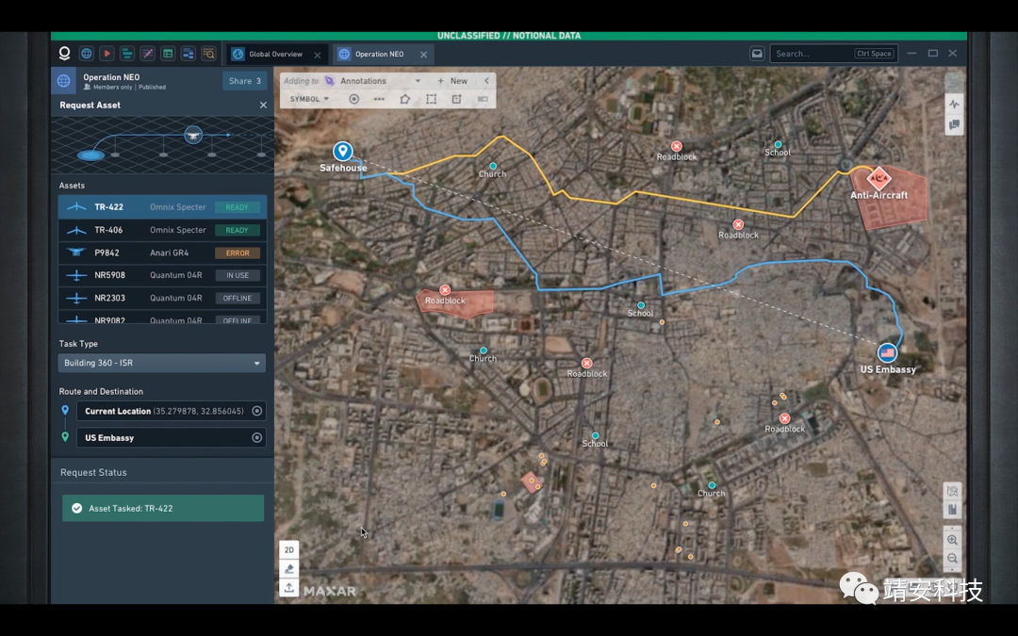Click the blue start node on route diagram

(90, 155)
